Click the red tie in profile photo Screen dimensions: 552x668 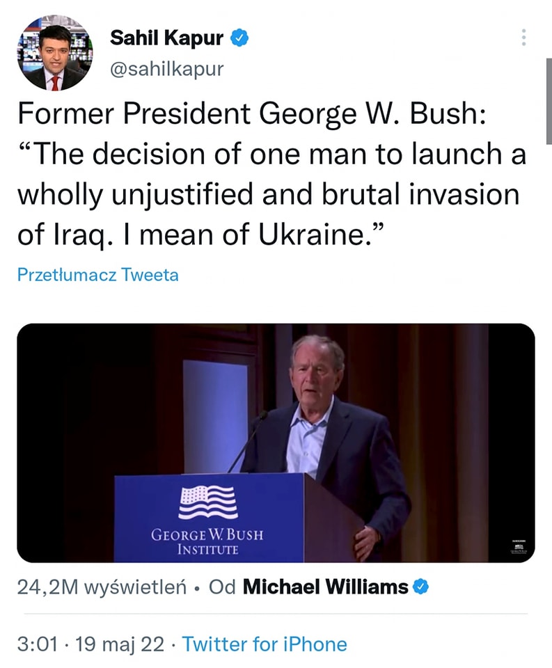[x=55, y=81]
